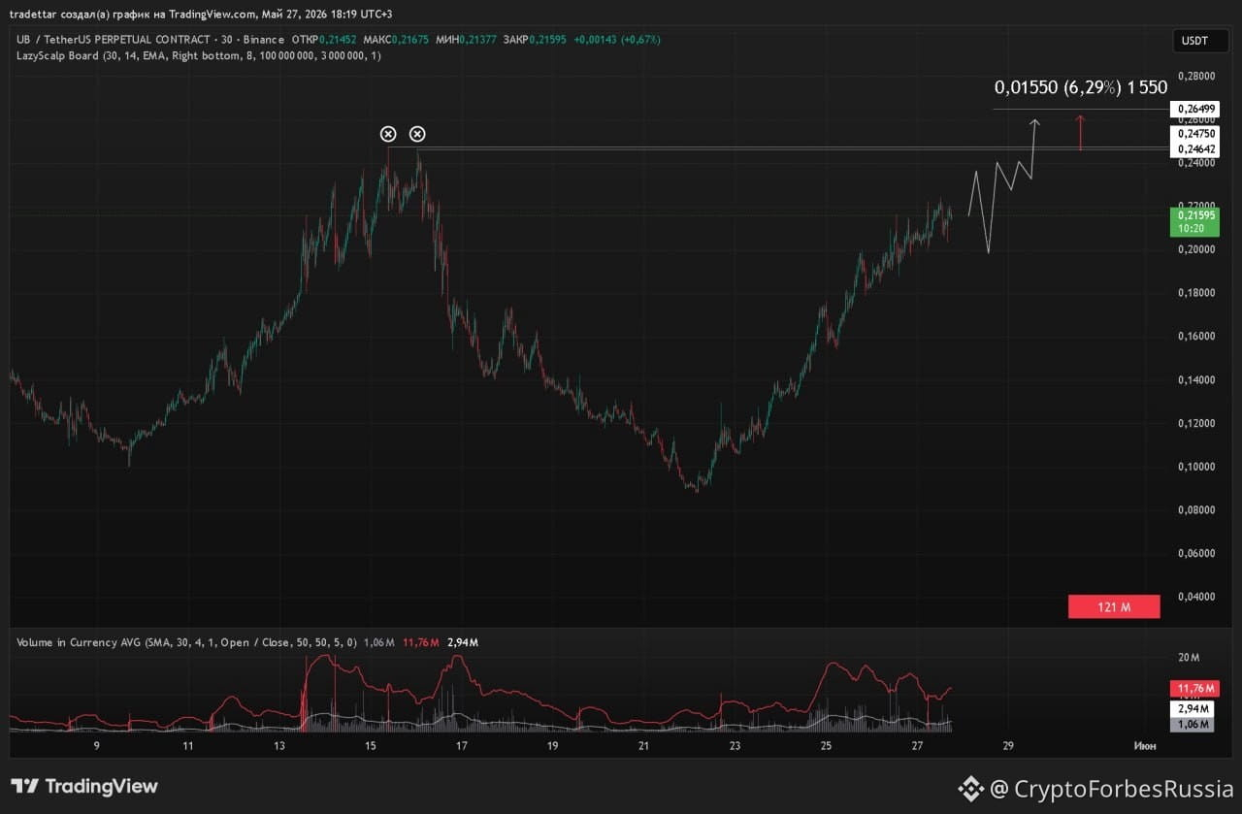Click the 0,18000 price scale label
This screenshot has height=814, width=1242.
(x=1196, y=293)
